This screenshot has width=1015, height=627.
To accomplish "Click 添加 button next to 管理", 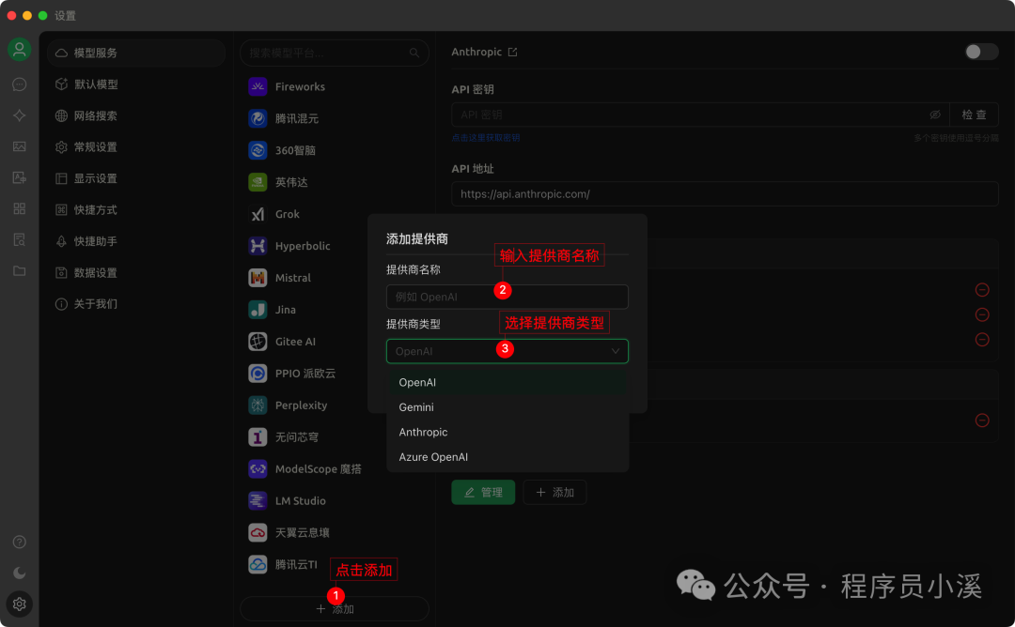I will click(554, 492).
